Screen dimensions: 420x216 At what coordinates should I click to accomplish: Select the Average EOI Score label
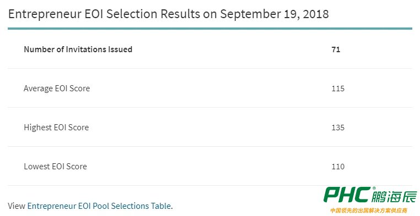(x=57, y=88)
